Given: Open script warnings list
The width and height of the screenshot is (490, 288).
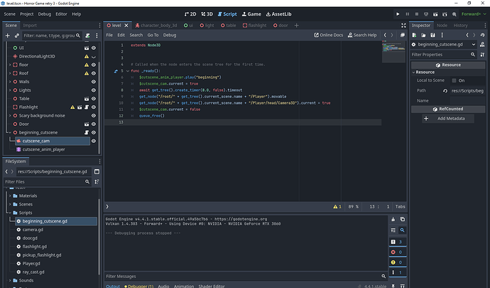Looking at the screenshot, I should point(337,207).
